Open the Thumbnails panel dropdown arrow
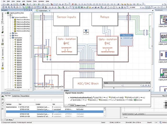The height and width of the screenshot is (125, 167). coord(153,10)
